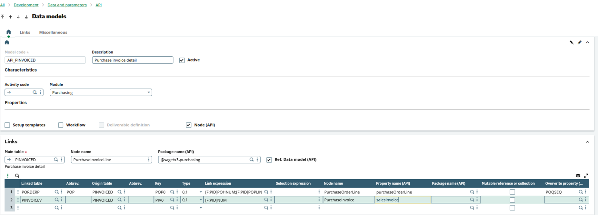The image size is (598, 215).
Task: Expand the grid to full screen
Action: tap(586, 176)
